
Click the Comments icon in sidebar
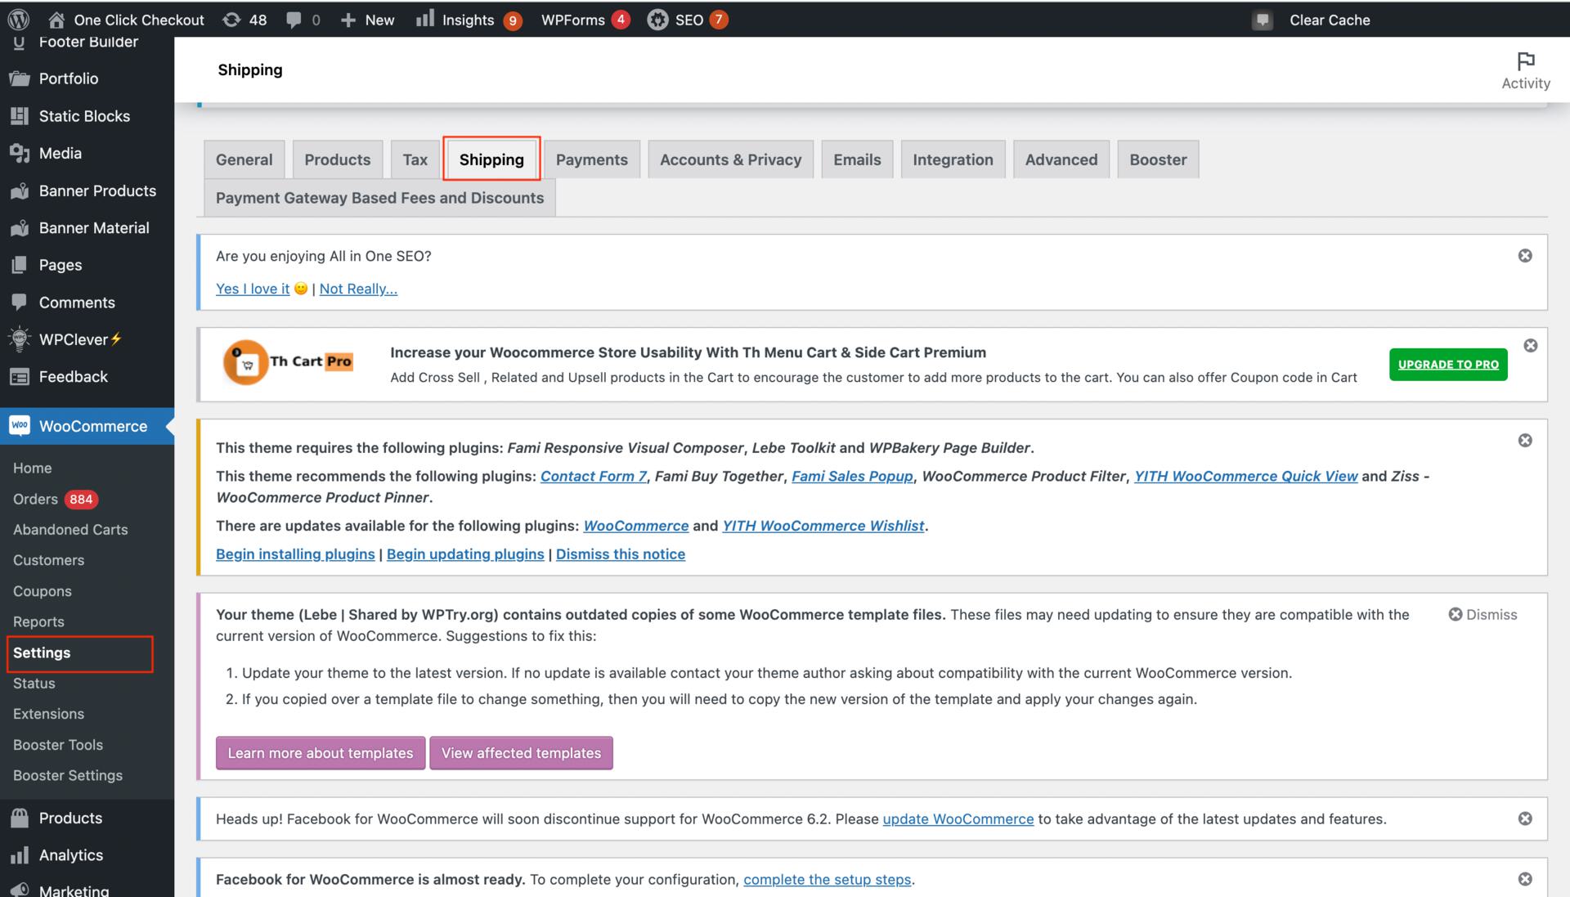[20, 303]
